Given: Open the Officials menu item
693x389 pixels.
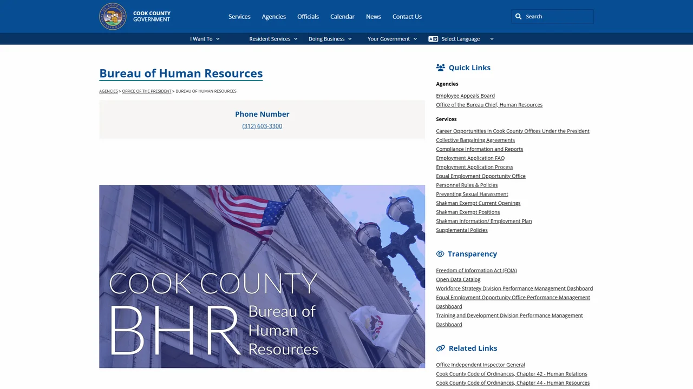Looking at the screenshot, I should 308,16.
